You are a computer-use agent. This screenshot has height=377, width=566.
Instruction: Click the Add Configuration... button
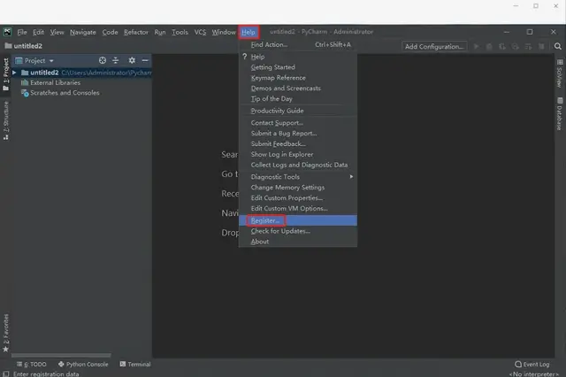tap(435, 46)
